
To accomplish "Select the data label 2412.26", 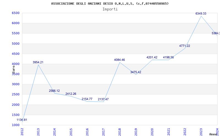I will coord(71,94).
